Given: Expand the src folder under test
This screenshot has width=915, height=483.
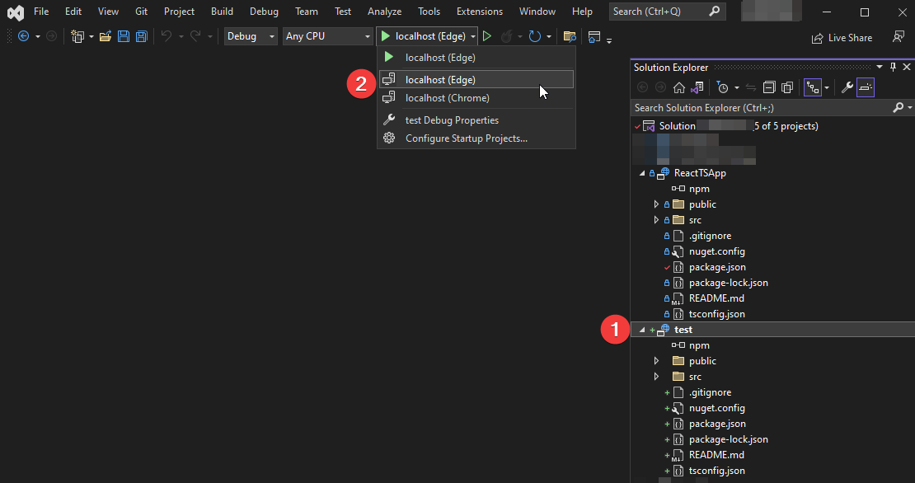Looking at the screenshot, I should point(656,377).
